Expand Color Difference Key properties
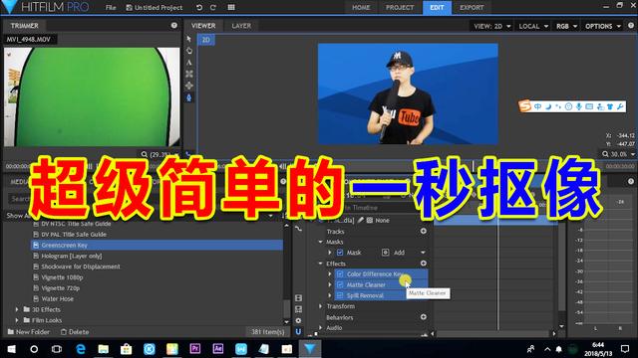638x358 pixels. click(330, 274)
